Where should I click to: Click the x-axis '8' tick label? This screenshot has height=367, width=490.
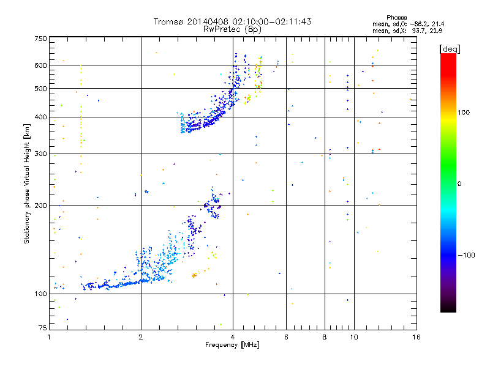tap(325, 337)
